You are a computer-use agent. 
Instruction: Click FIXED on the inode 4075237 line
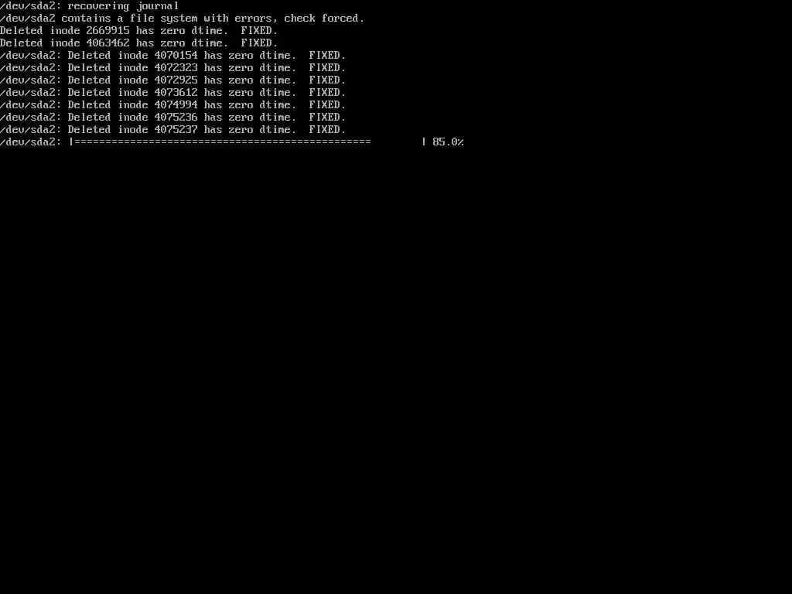(327, 130)
